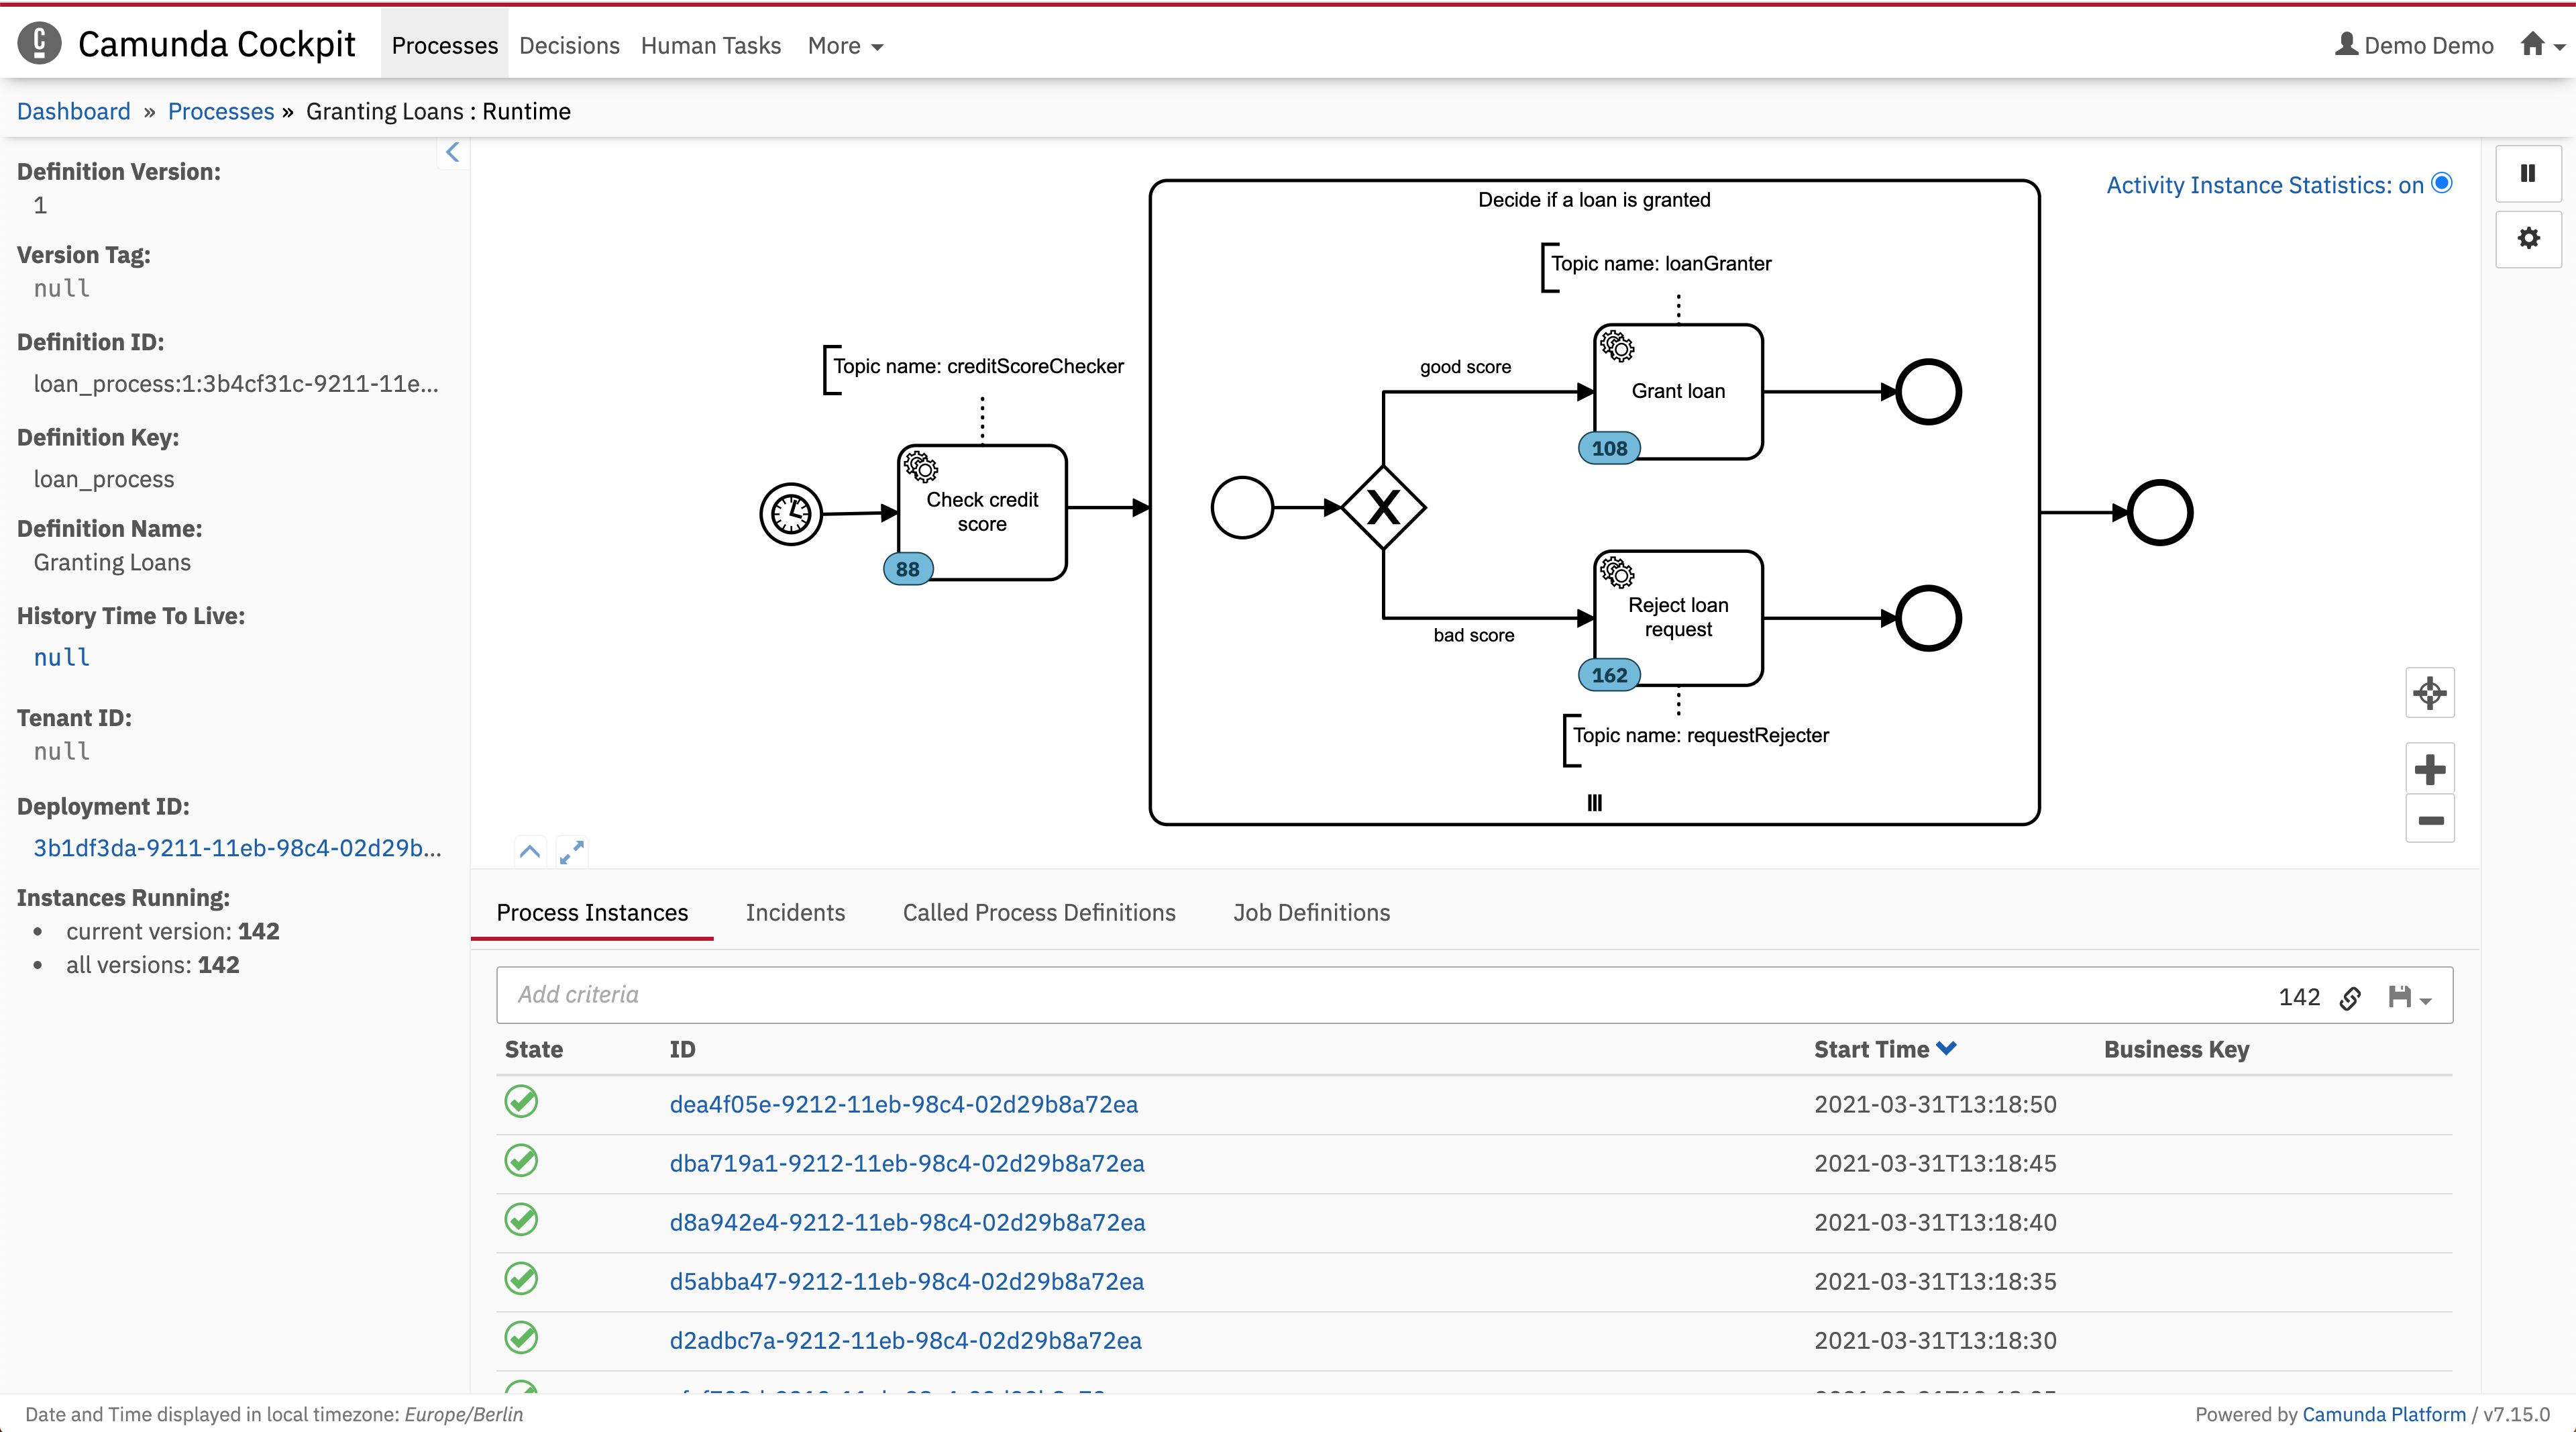
Task: Click state checkmark of dba719a1 instance
Action: click(x=521, y=1160)
